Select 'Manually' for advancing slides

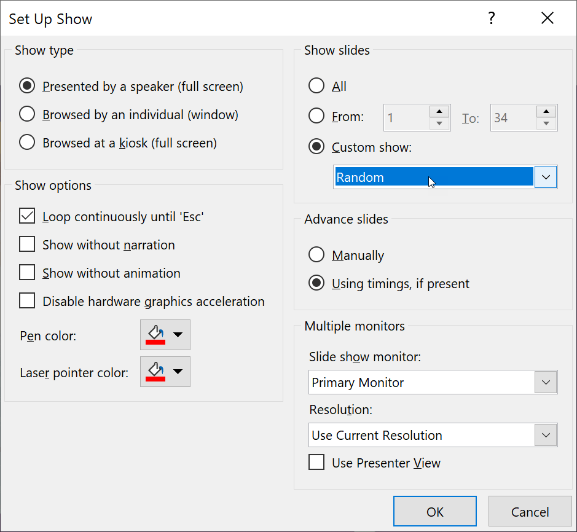coord(316,254)
